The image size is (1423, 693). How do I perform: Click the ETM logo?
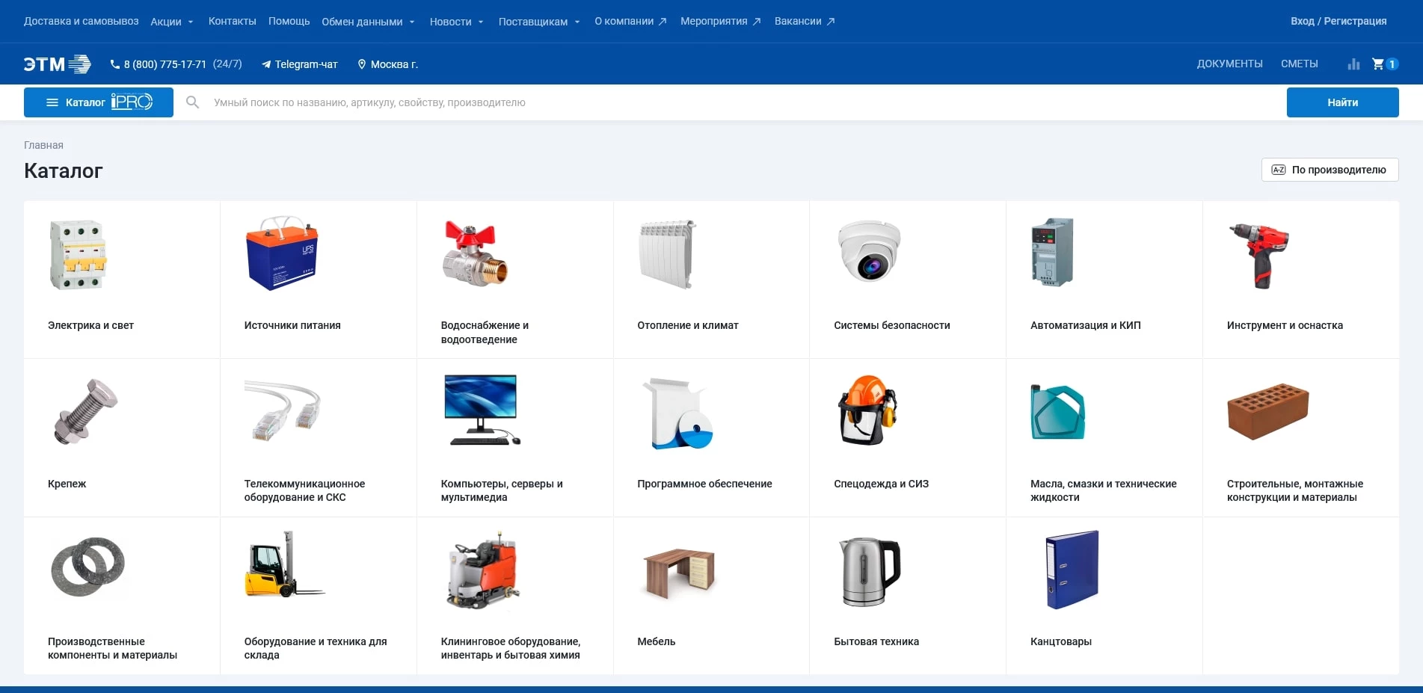tap(57, 64)
